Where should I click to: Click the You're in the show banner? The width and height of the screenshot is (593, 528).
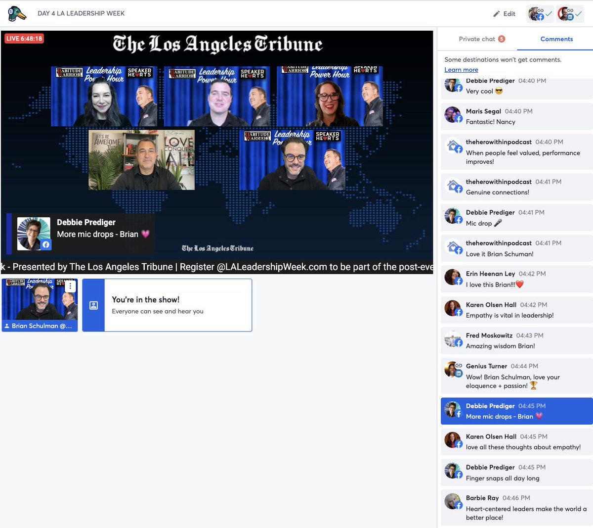tap(167, 305)
